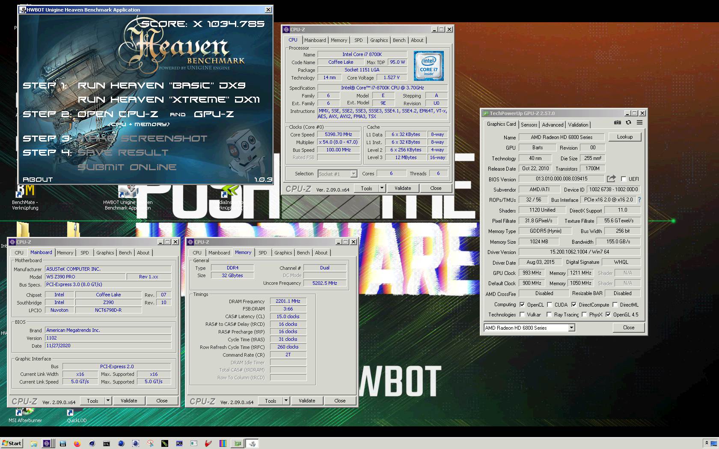Open the QuickLOD desktop shortcut

point(77,416)
